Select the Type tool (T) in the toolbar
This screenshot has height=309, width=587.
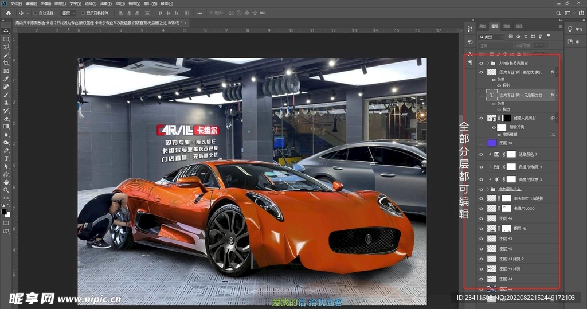[x=6, y=158]
